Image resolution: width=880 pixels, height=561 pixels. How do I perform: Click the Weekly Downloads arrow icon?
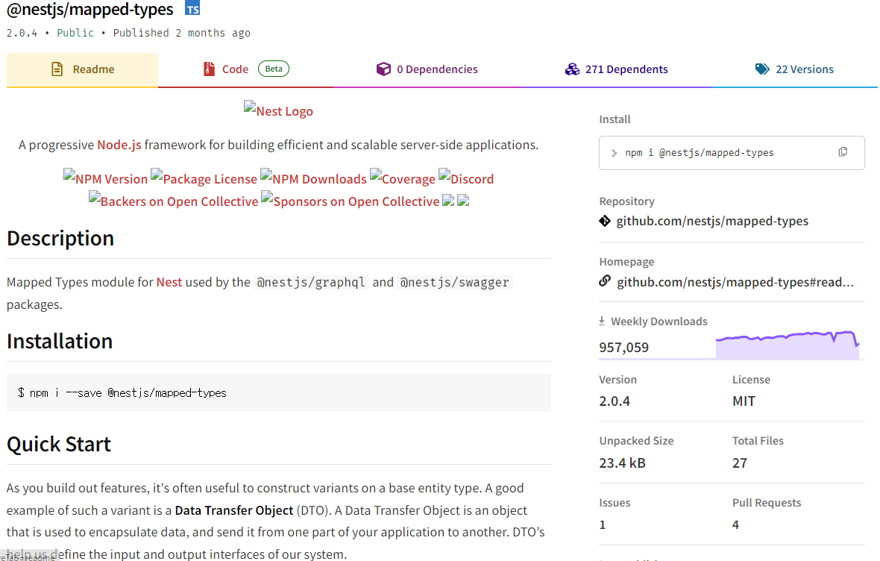coord(602,321)
